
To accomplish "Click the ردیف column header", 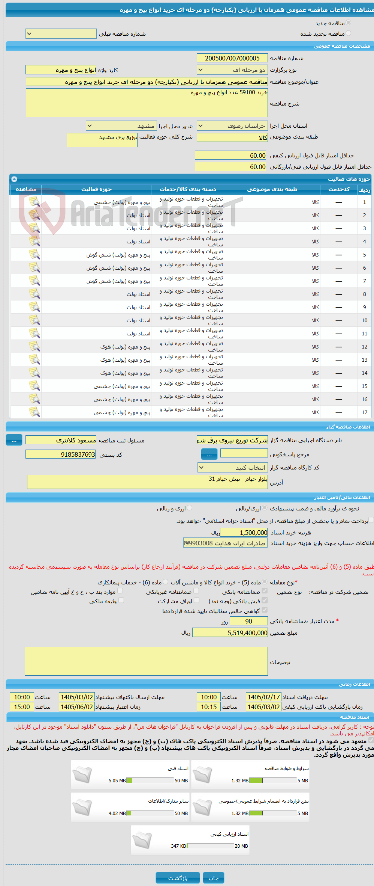I will click(x=364, y=189).
